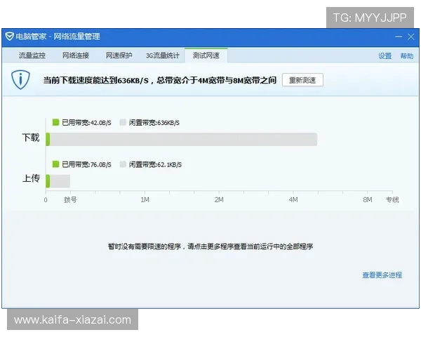Screen dimensions: 421x337
Task: Click the 下载 label
Action: (x=31, y=138)
